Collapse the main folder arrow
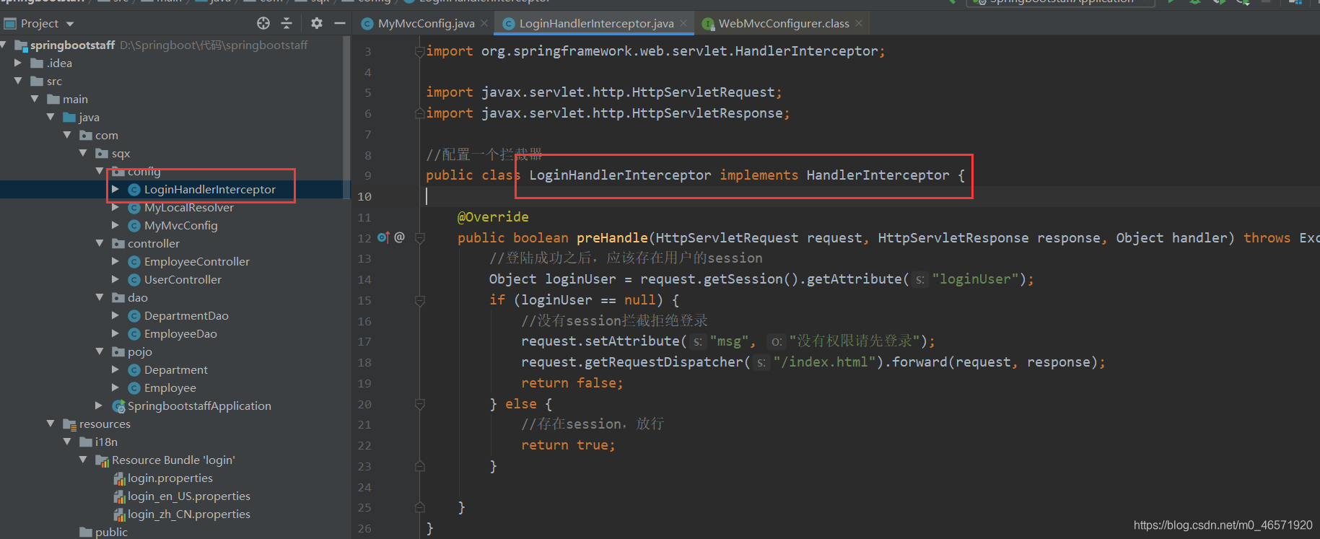Viewport: 1320px width, 539px height. pyautogui.click(x=35, y=100)
